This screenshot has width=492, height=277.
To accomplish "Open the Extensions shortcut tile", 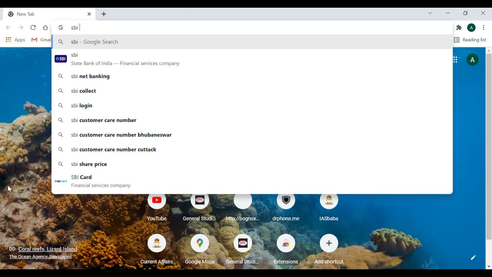I will 286,249.
